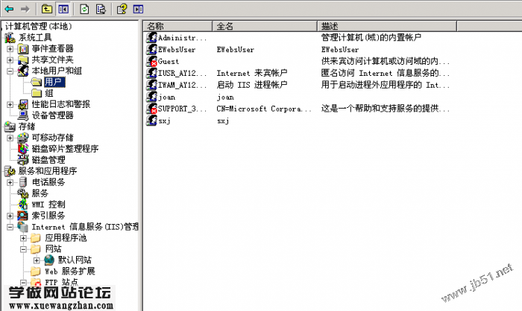The image size is (522, 311).
Task: Expand the 共享文件夹 tree node
Action: pos(10,60)
